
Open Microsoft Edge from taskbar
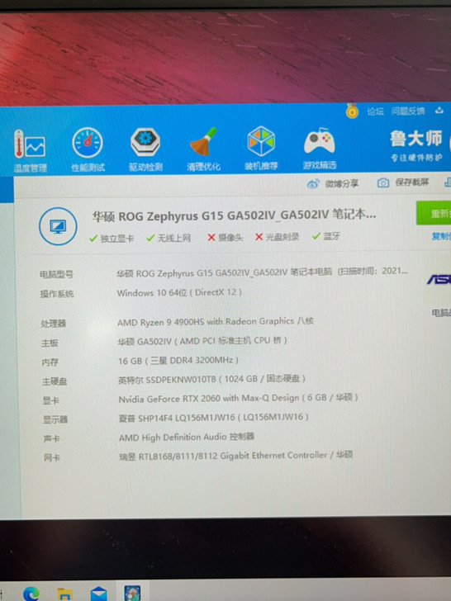31,594
